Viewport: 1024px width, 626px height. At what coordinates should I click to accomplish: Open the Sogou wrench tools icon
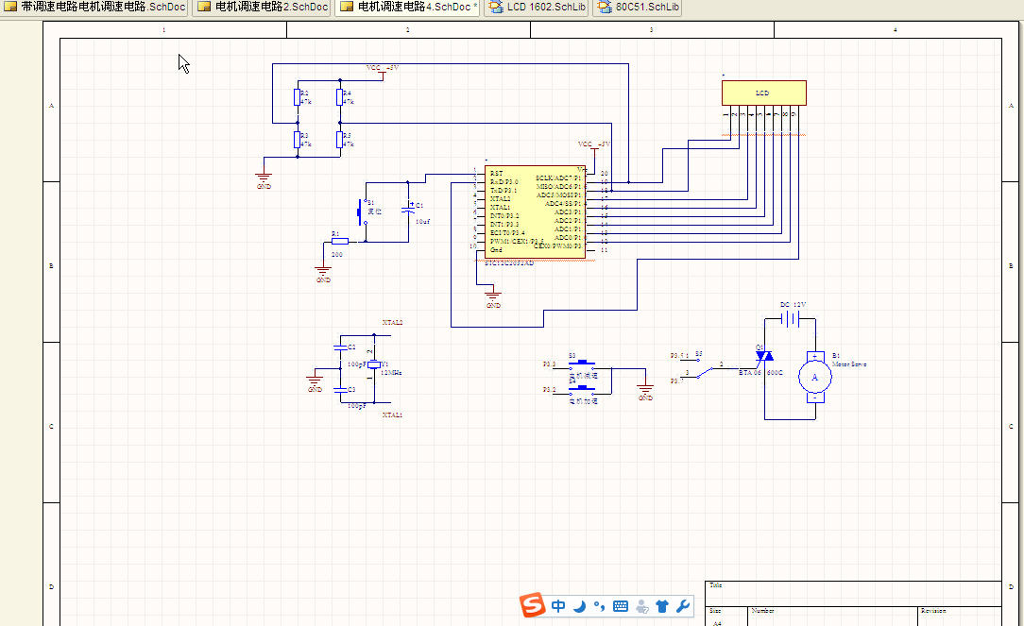(683, 606)
